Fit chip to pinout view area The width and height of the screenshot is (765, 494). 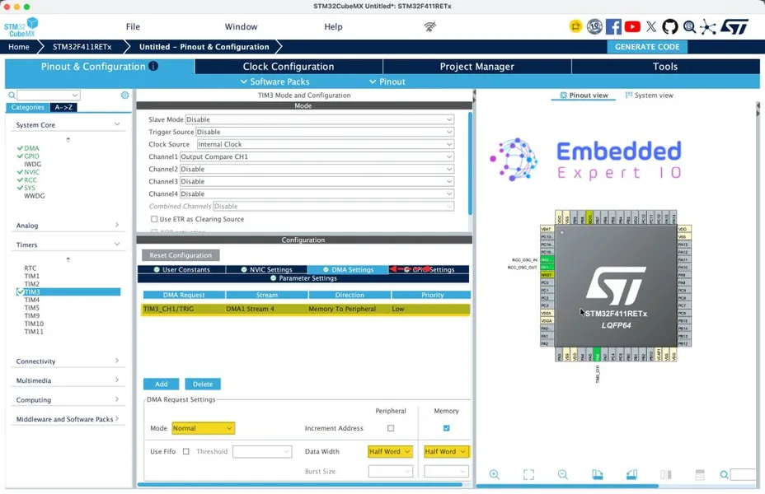click(528, 474)
